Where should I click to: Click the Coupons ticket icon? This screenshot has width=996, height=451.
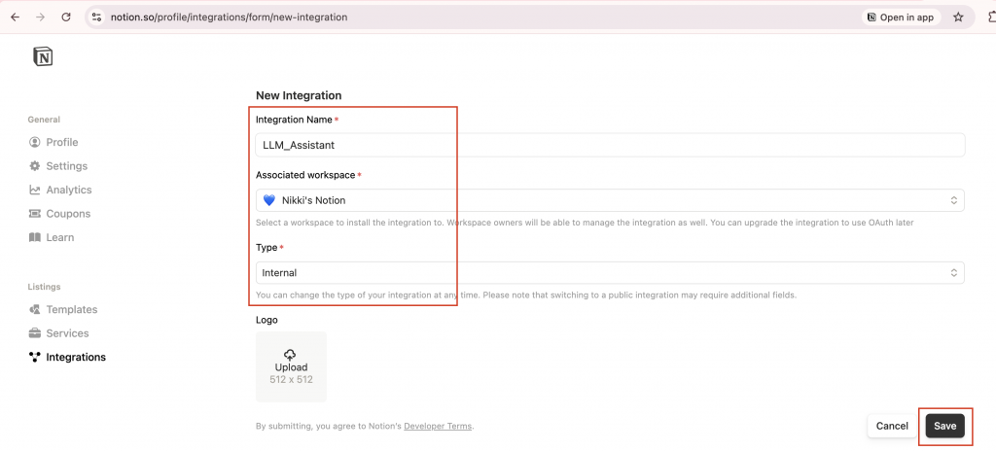point(34,214)
